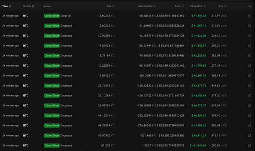Open transaction link for the 10.96386 BTC row
Screen dimensions: 255x151
point(249,36)
